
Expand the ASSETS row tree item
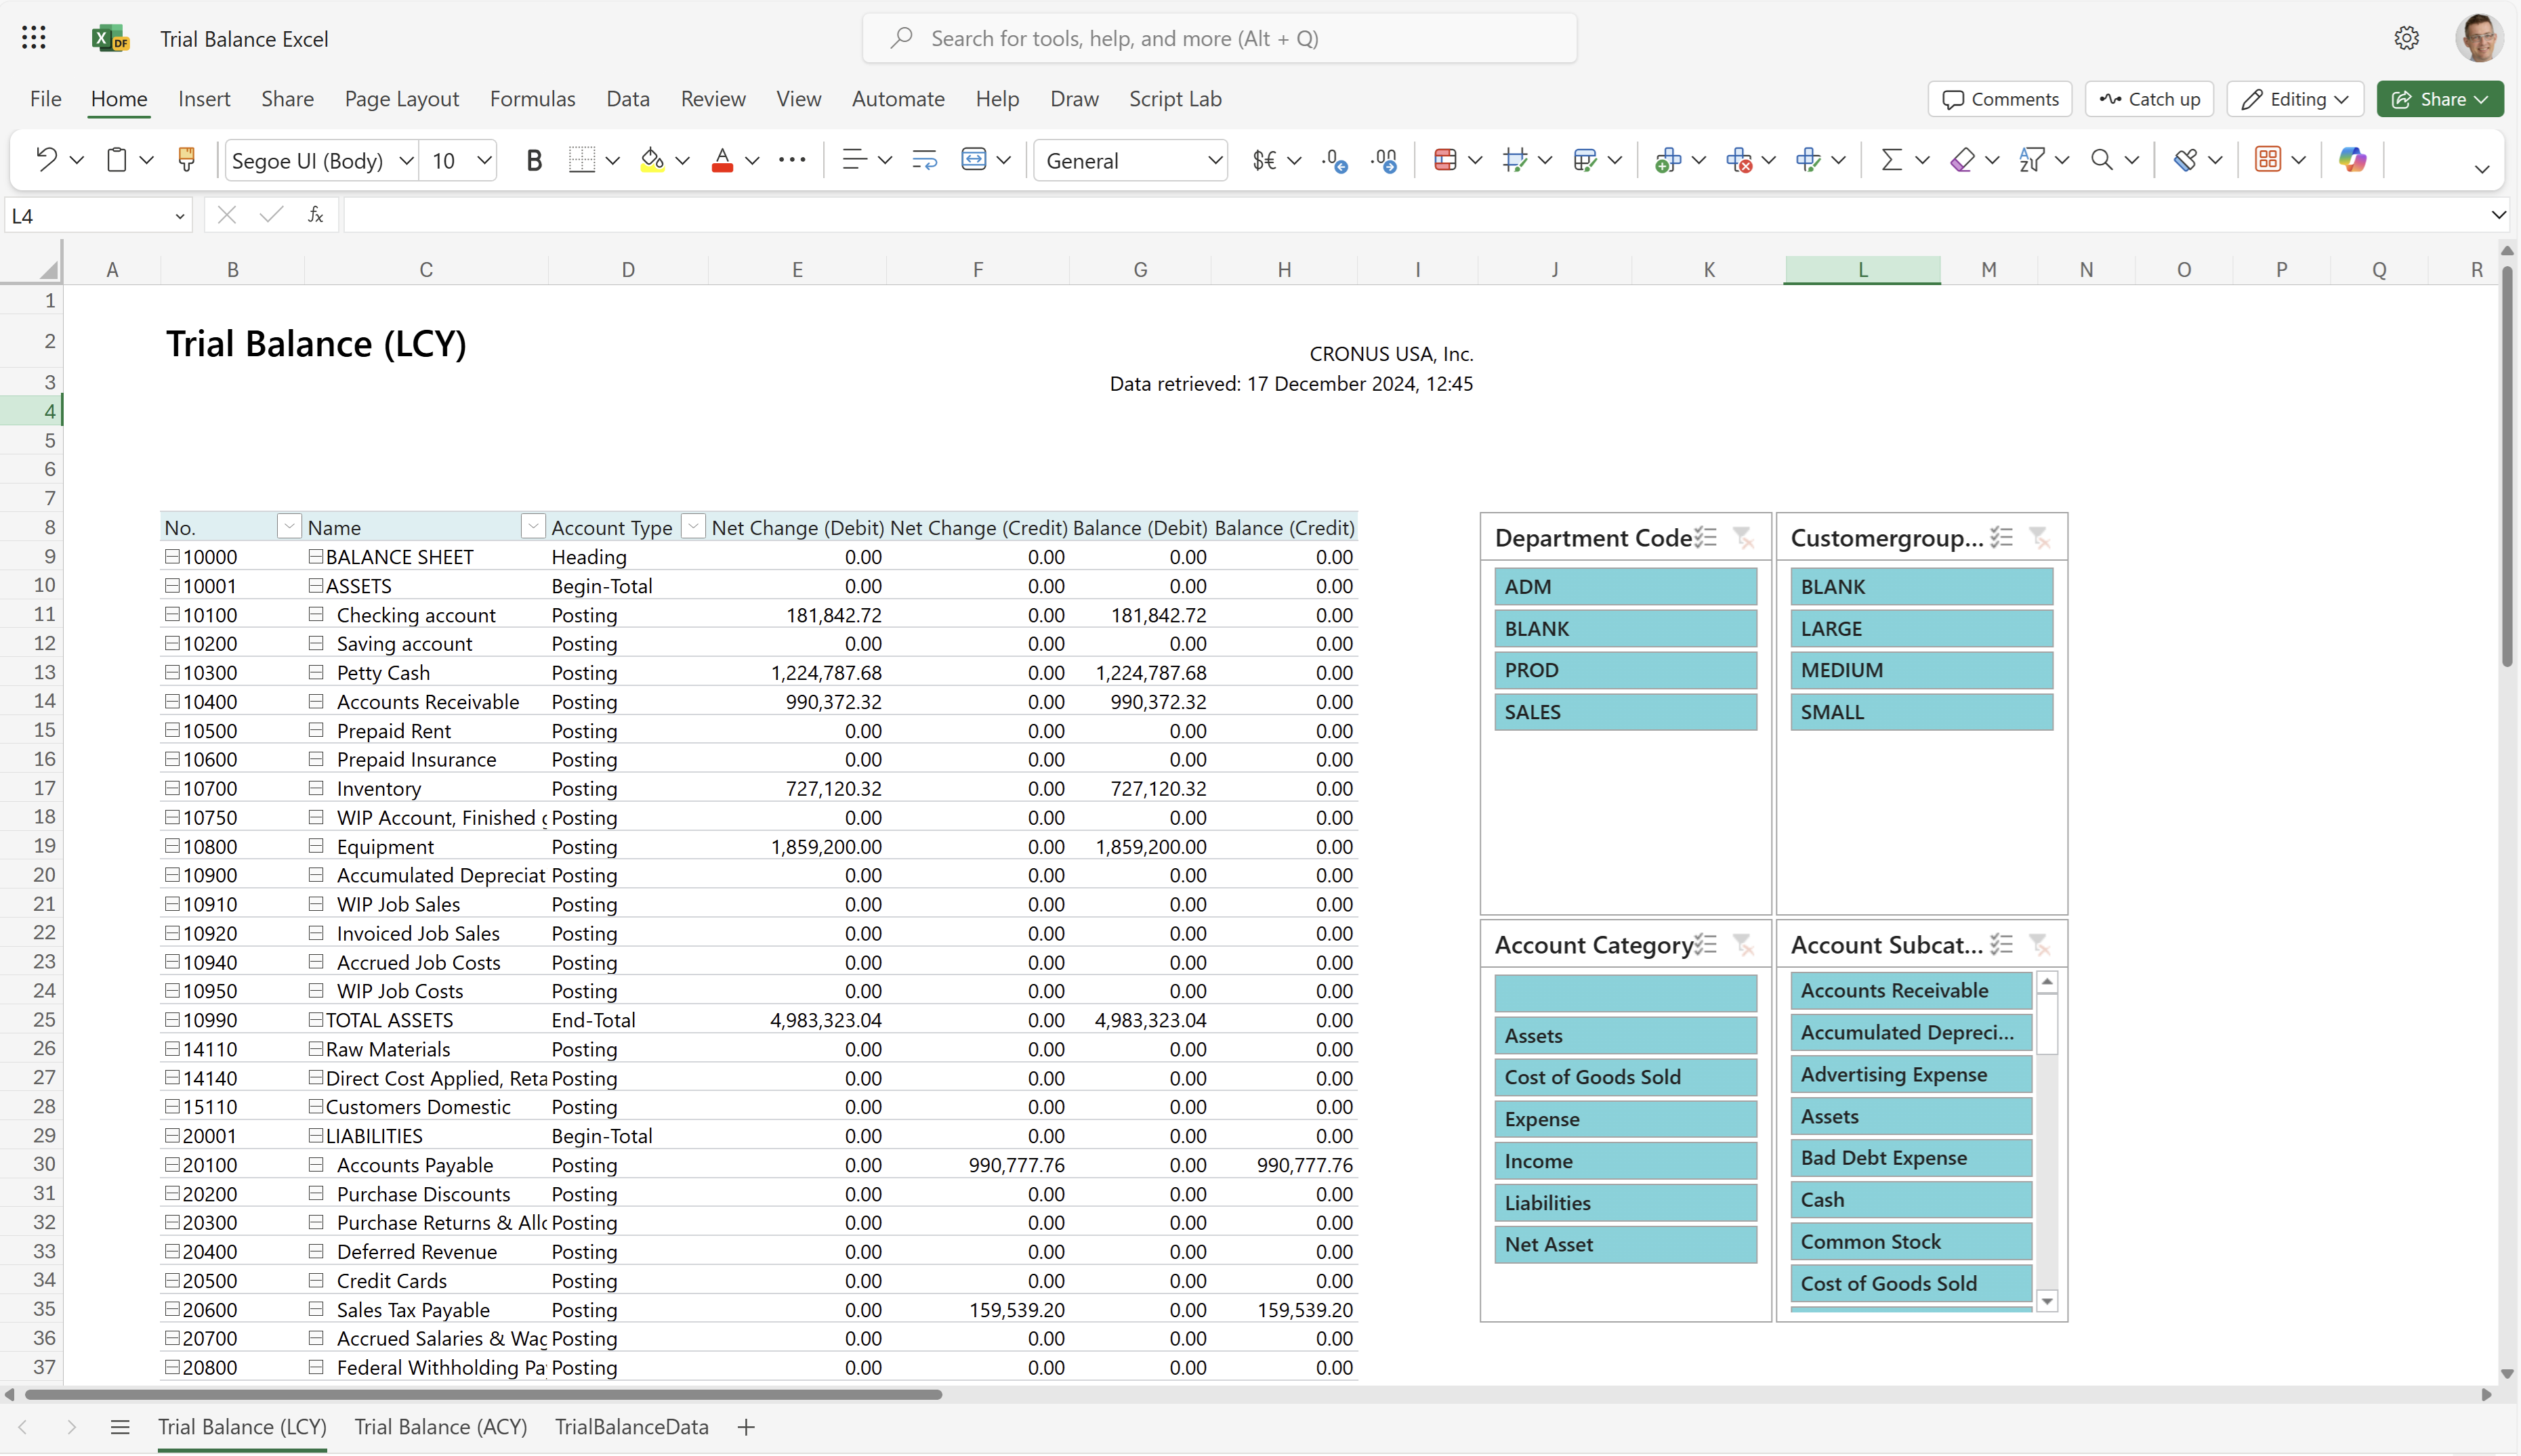(317, 584)
